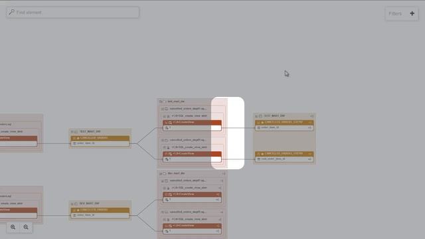The width and height of the screenshot is (425, 239).
Task: Click lineage arrow icon of step02 file in dev_mart_dw
Action: click(222, 212)
